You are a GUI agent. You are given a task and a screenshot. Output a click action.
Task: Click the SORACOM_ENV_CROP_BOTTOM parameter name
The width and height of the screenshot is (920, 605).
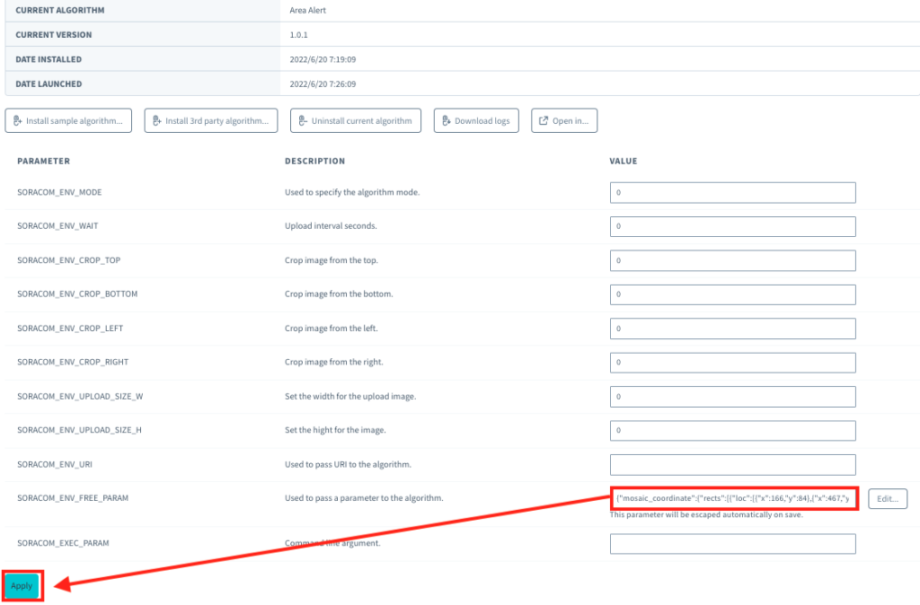77,294
